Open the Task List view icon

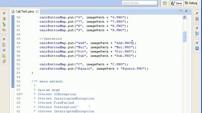pos(197,19)
